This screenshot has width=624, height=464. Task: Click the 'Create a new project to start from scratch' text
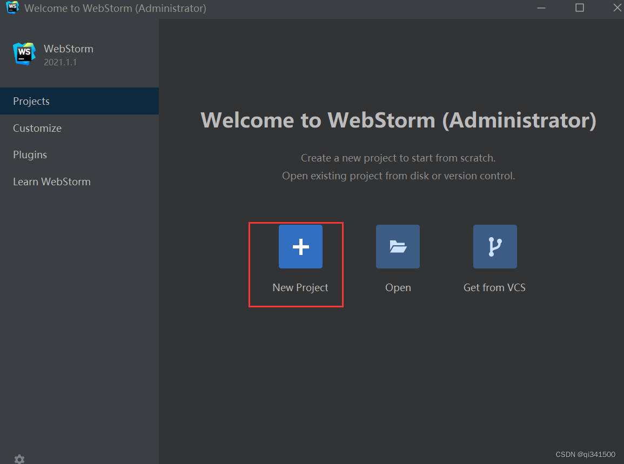(398, 158)
